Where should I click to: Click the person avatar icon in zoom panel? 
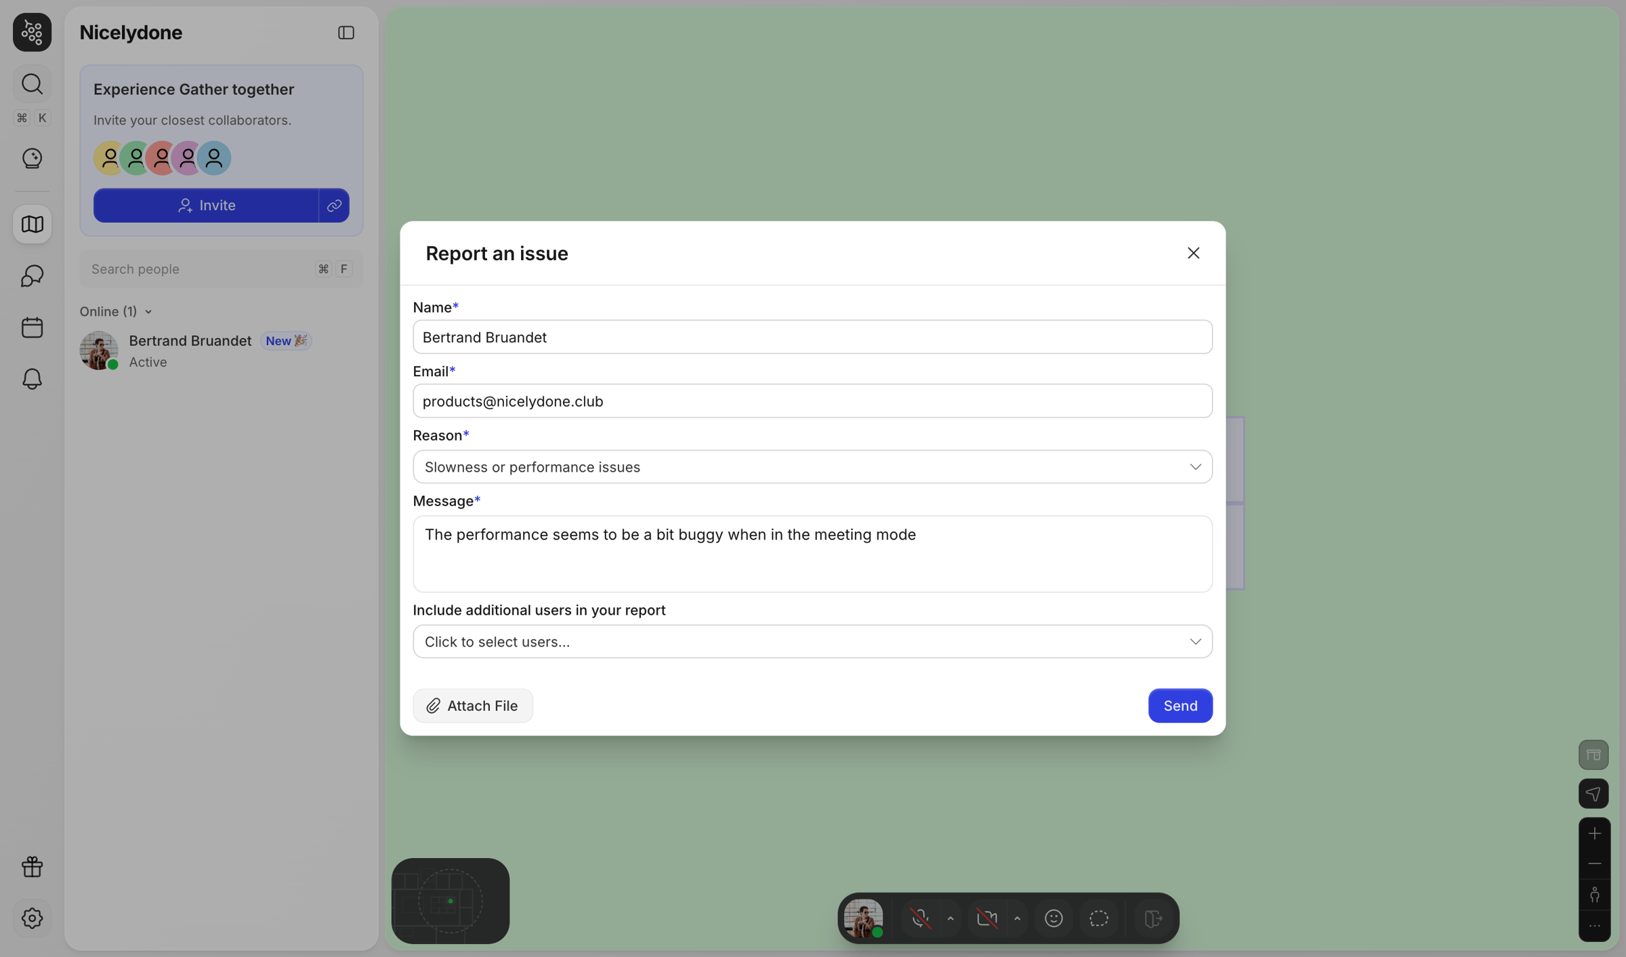1594,895
